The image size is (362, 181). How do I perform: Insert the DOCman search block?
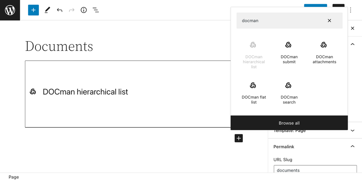tap(289, 93)
